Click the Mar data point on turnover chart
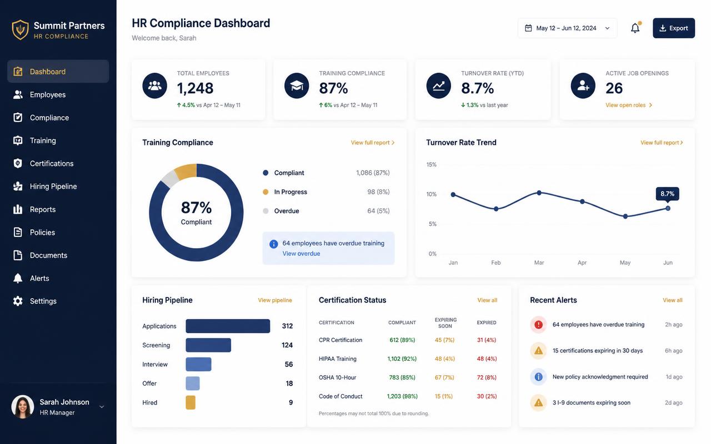The width and height of the screenshot is (711, 444). pyautogui.click(x=539, y=193)
